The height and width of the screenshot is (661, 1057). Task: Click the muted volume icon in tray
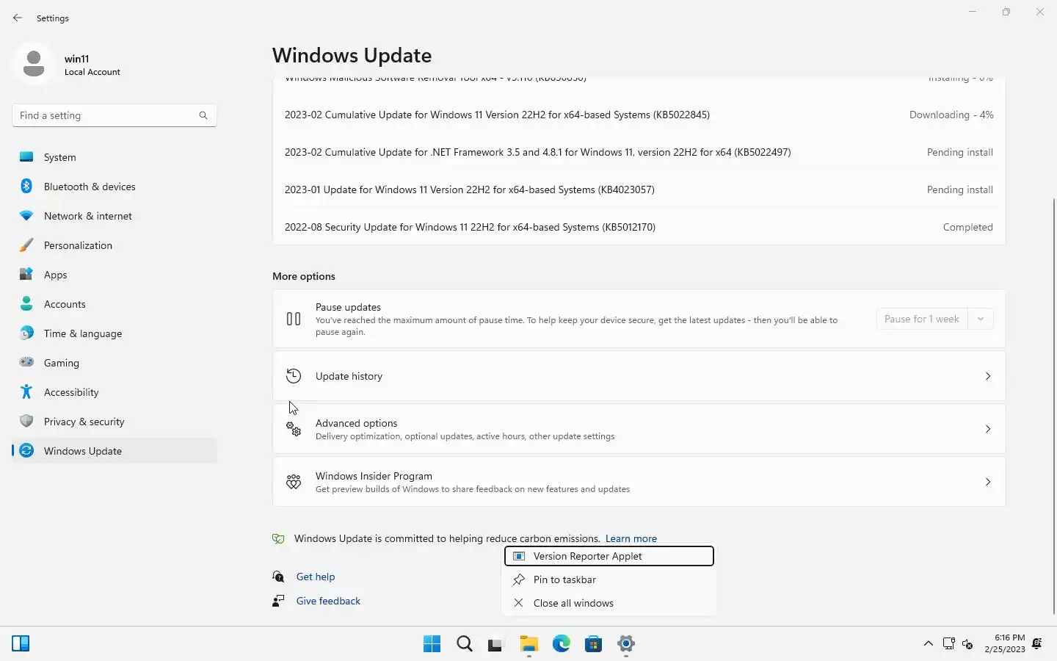[967, 644]
